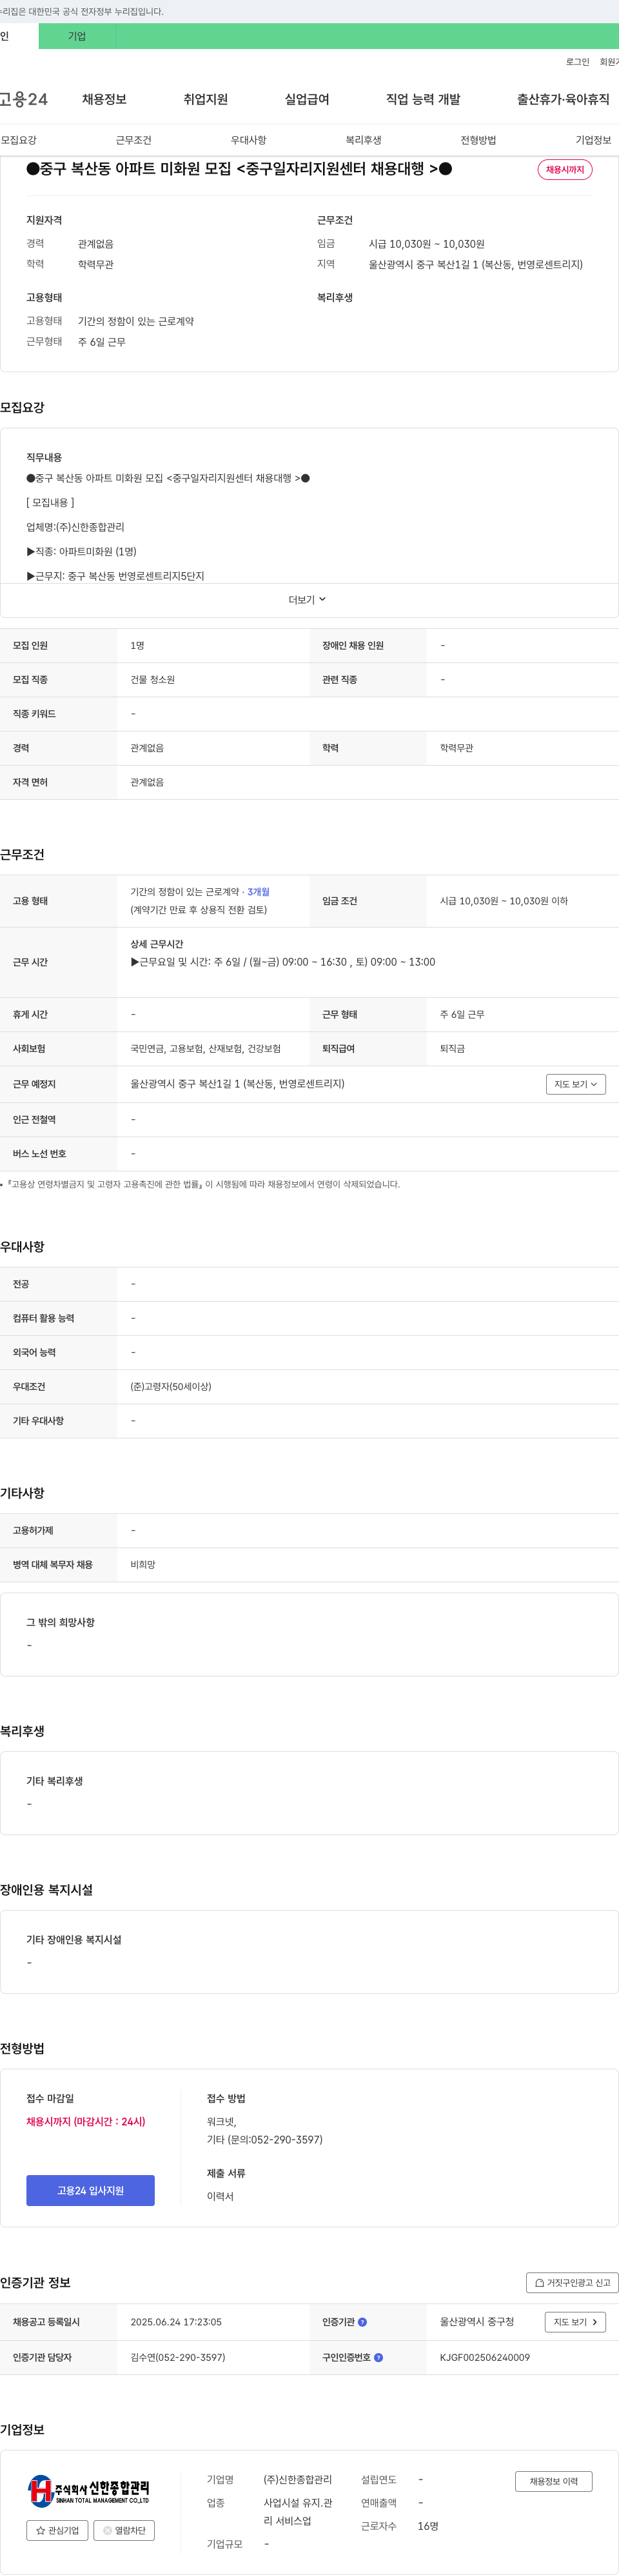Image resolution: width=619 pixels, height=2575 pixels.
Task: Click the 3개월 contract period text
Action: tap(258, 891)
